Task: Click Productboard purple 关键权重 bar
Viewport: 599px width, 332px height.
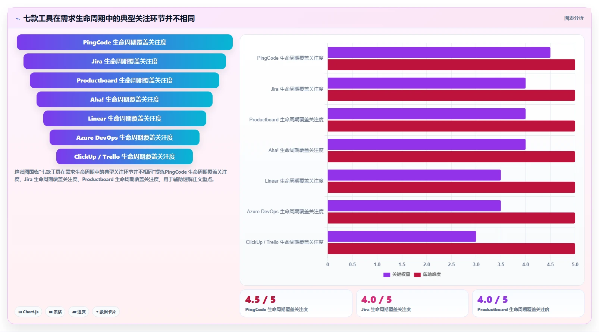Action: [x=427, y=114]
